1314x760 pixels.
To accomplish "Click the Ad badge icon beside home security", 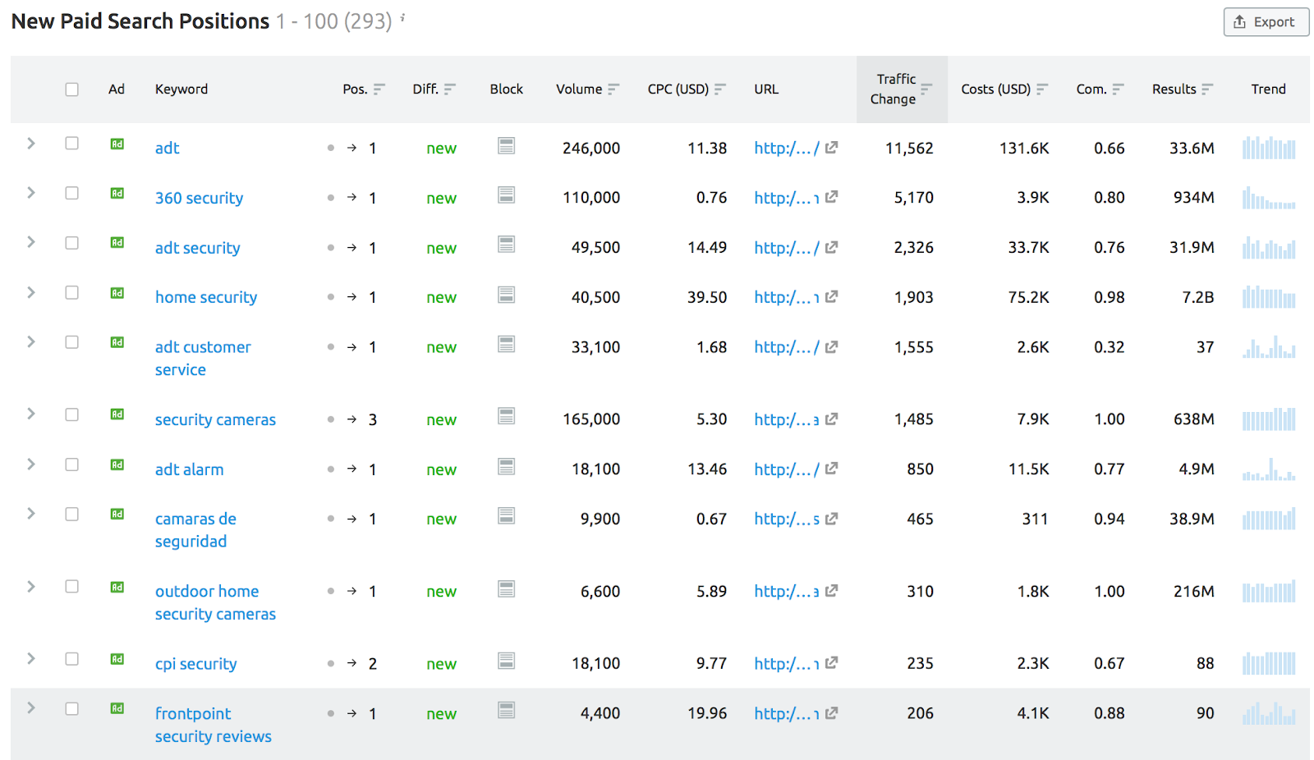I will coord(117,293).
